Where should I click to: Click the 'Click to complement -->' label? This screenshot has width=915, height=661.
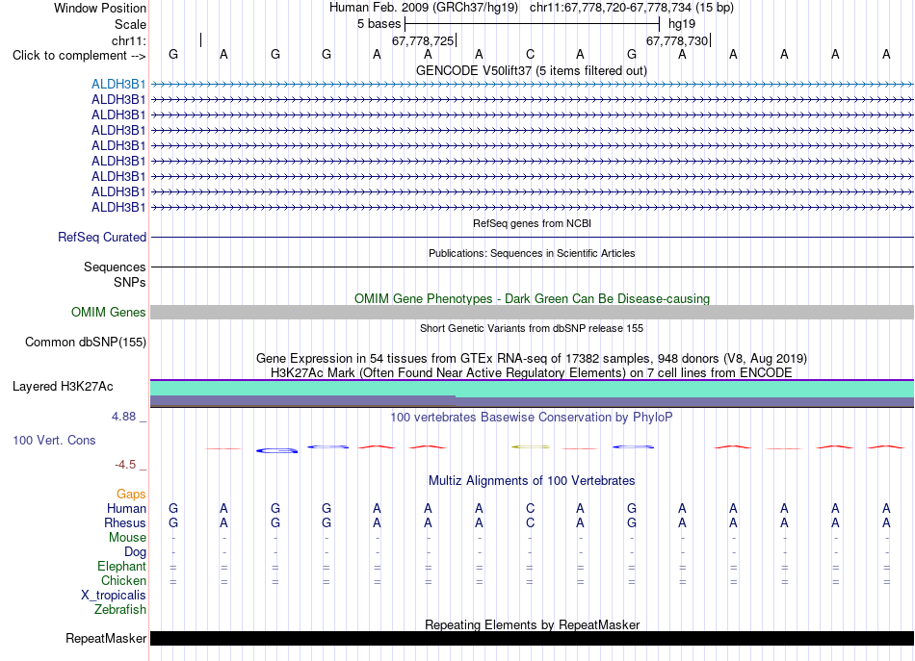[x=79, y=56]
